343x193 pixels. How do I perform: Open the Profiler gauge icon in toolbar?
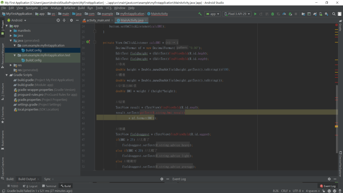pos(284,14)
